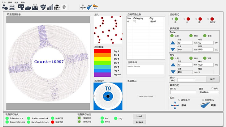Click the radiation trefoil toolbar icon
226x127 pixels.
[x=43, y=7]
